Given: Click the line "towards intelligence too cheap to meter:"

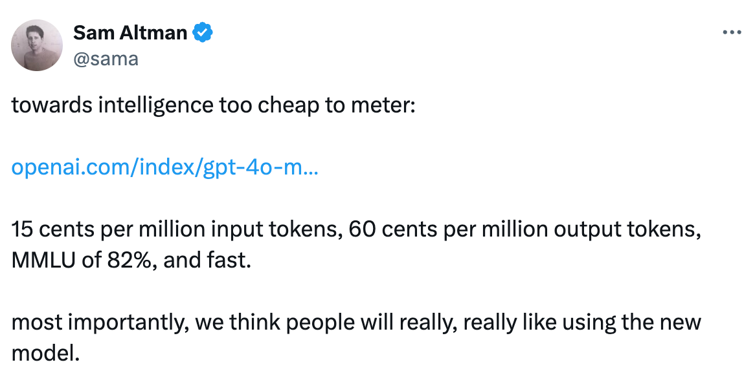Looking at the screenshot, I should (x=213, y=105).
